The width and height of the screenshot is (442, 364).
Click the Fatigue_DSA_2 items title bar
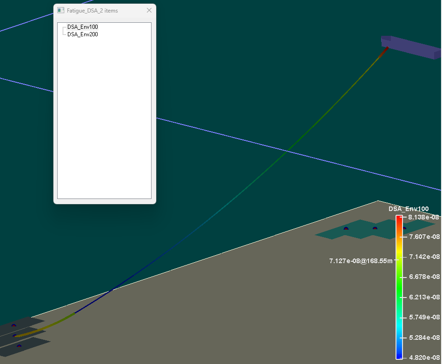click(x=107, y=10)
